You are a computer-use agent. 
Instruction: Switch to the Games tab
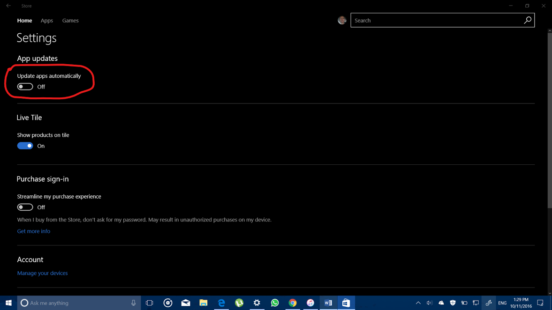coord(70,21)
